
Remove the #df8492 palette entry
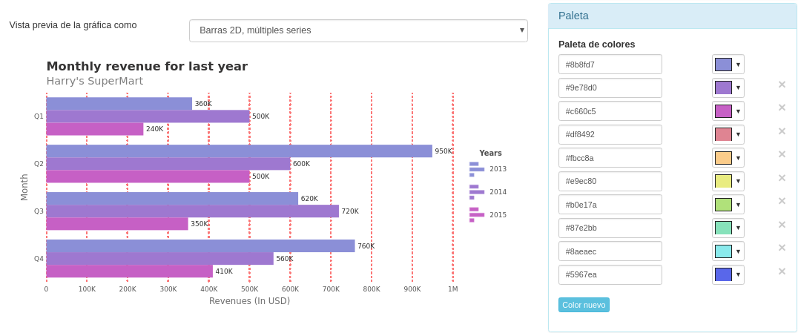(x=782, y=131)
